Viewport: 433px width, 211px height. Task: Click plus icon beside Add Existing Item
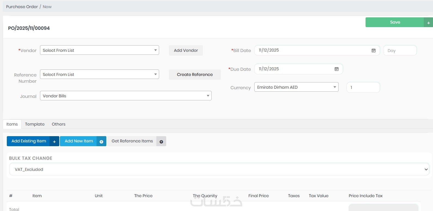pyautogui.click(x=54, y=141)
